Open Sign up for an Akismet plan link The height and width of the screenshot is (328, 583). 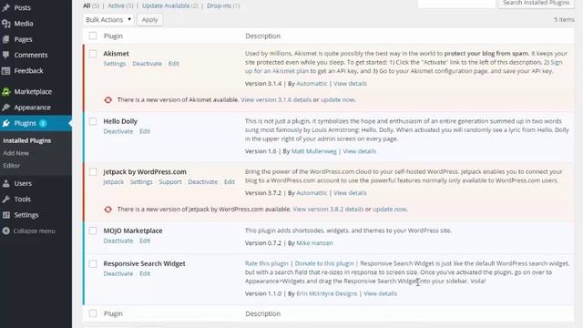(404, 67)
